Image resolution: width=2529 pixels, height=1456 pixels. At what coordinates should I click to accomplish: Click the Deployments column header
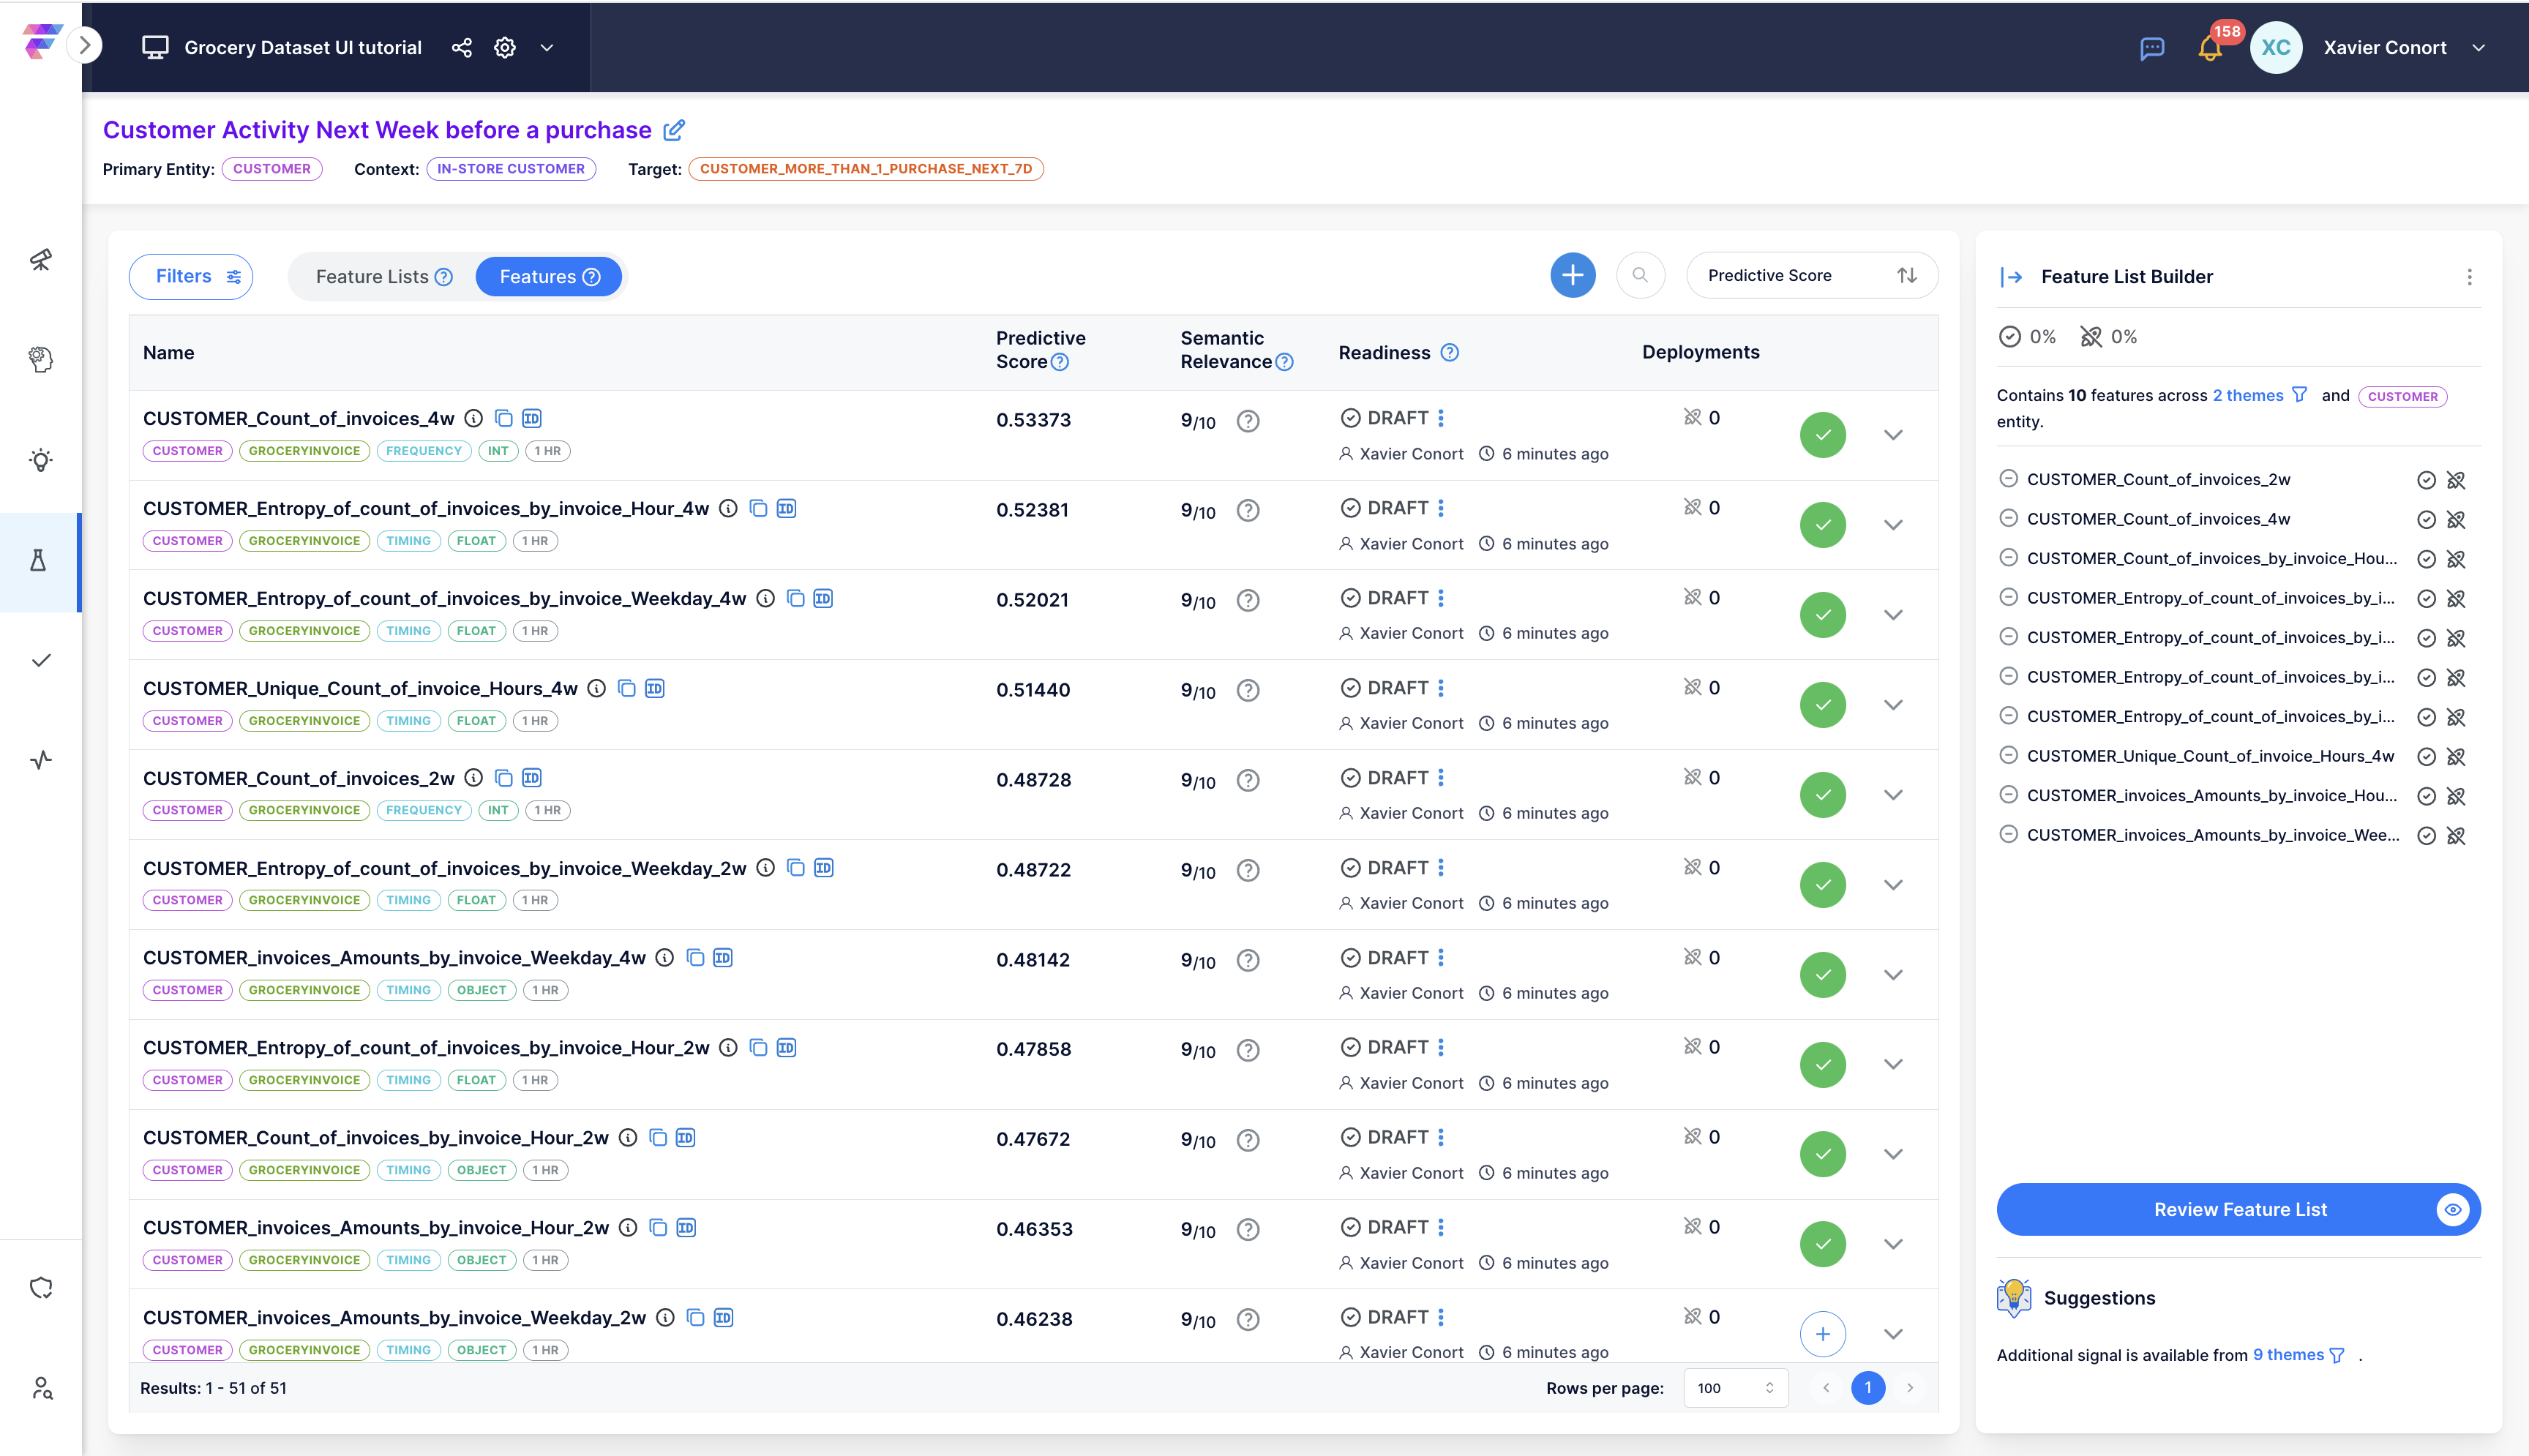pos(1700,352)
